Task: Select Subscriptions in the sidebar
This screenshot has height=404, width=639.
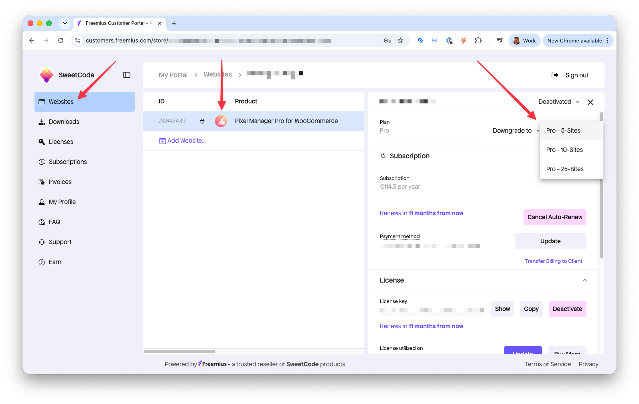Action: [x=85, y=162]
